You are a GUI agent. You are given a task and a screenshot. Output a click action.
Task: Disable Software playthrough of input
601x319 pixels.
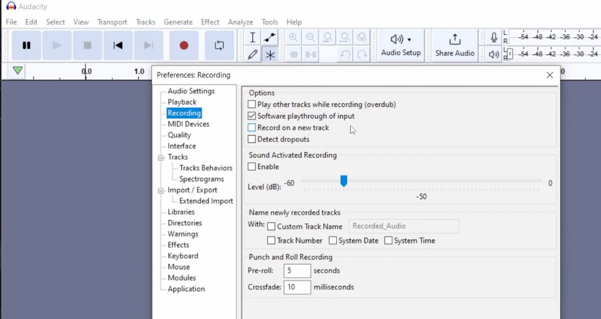pos(252,116)
